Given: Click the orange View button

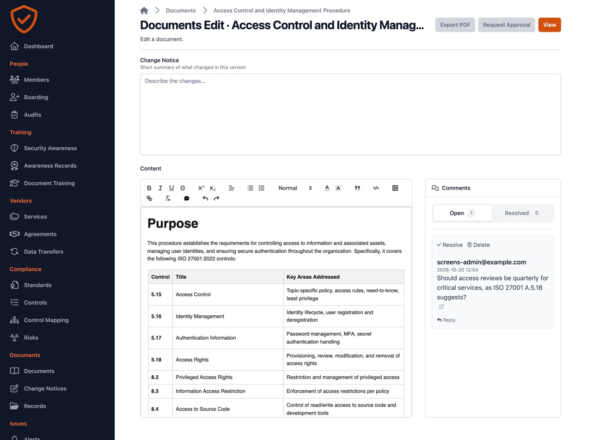Looking at the screenshot, I should pos(550,25).
